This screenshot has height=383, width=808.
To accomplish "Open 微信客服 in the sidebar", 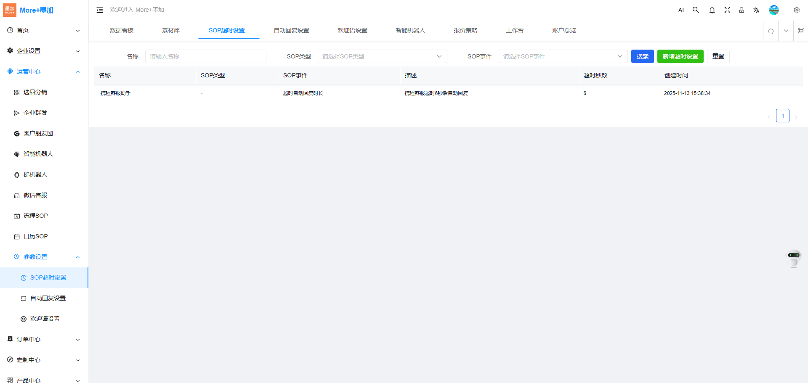I will [35, 195].
